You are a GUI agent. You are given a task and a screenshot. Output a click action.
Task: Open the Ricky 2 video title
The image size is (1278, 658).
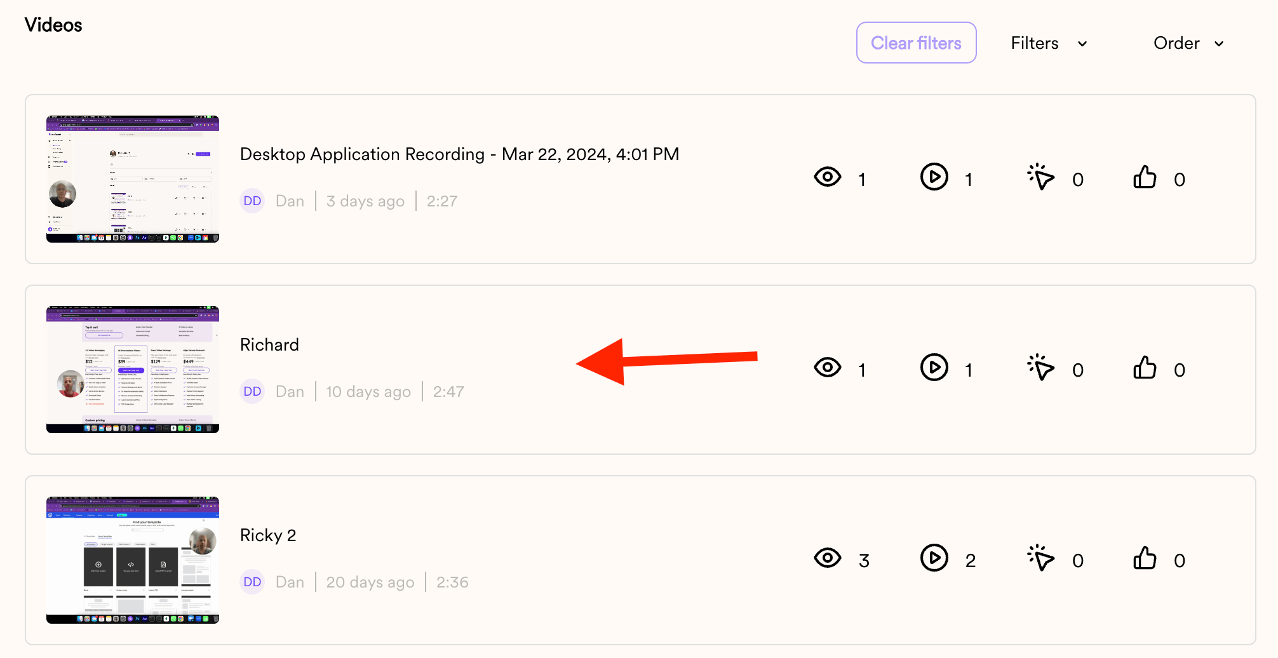coord(268,535)
